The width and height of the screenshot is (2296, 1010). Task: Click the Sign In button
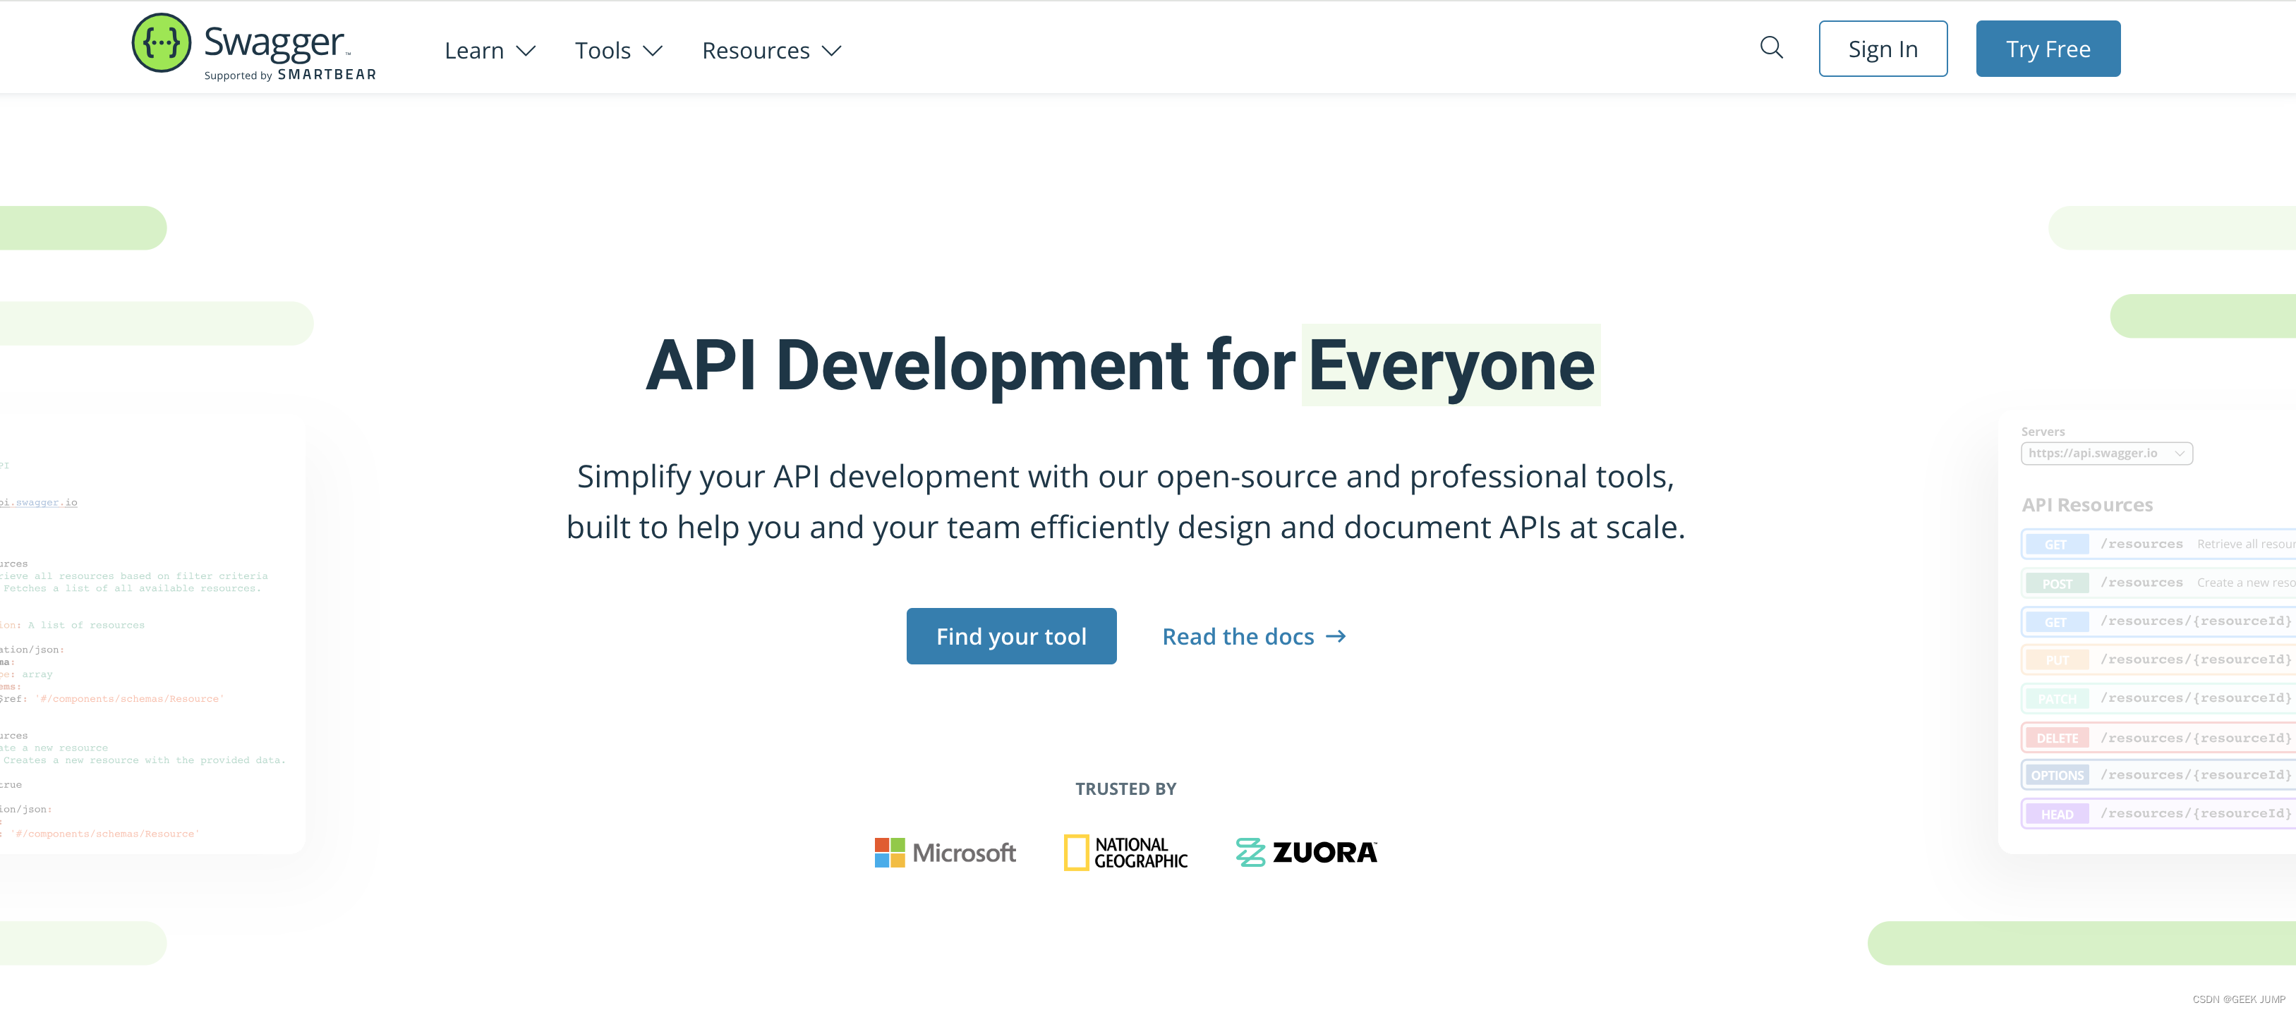coord(1882,49)
